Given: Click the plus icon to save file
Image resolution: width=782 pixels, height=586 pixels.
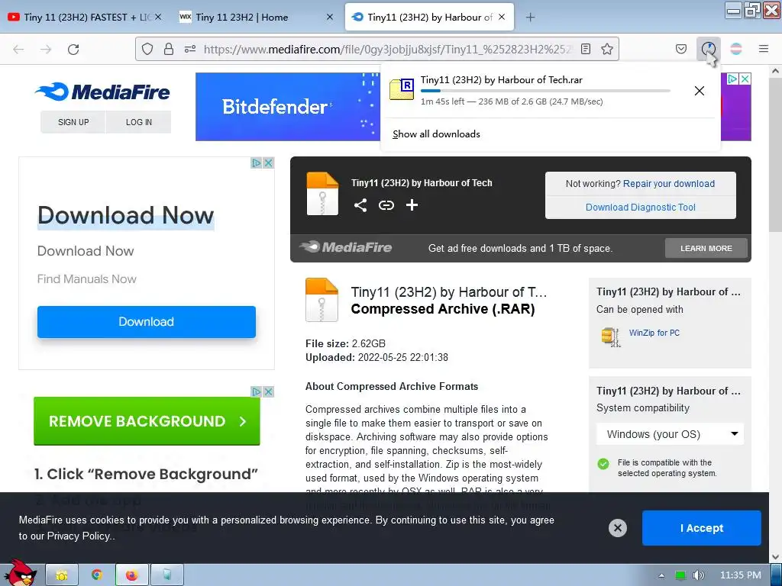Looking at the screenshot, I should [412, 204].
